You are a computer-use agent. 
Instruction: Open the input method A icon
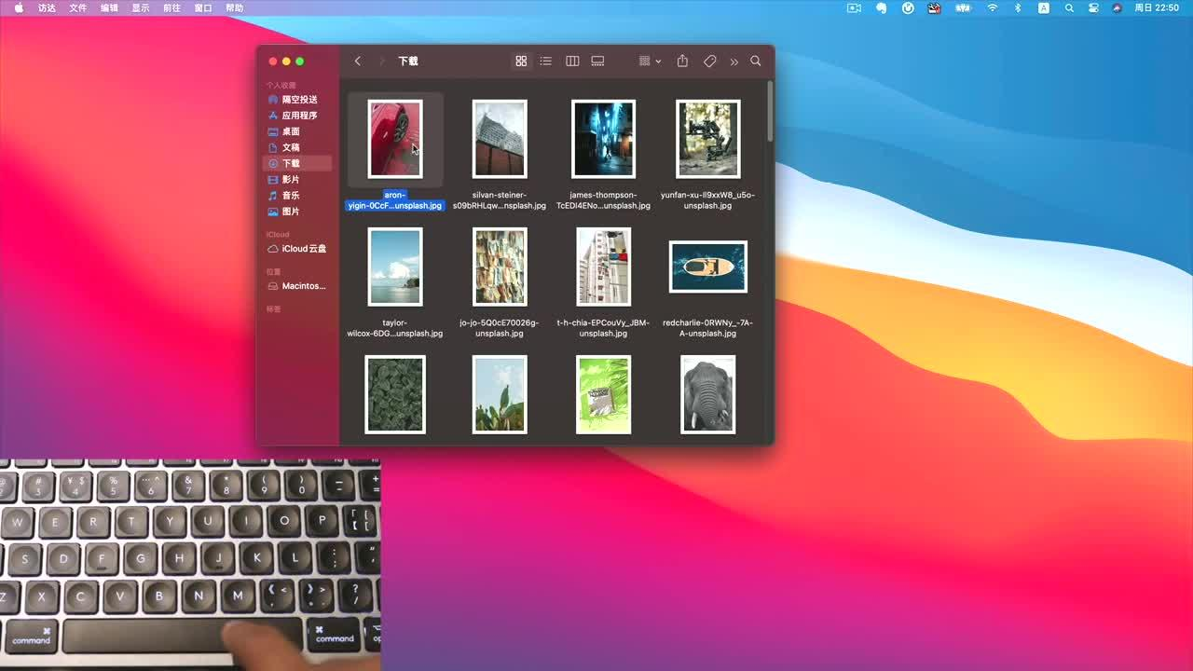pos(1044,7)
